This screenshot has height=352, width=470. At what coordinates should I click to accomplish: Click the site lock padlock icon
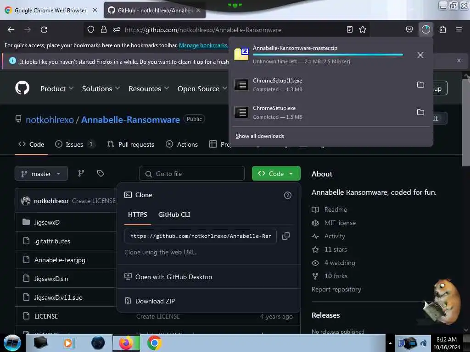104,30
